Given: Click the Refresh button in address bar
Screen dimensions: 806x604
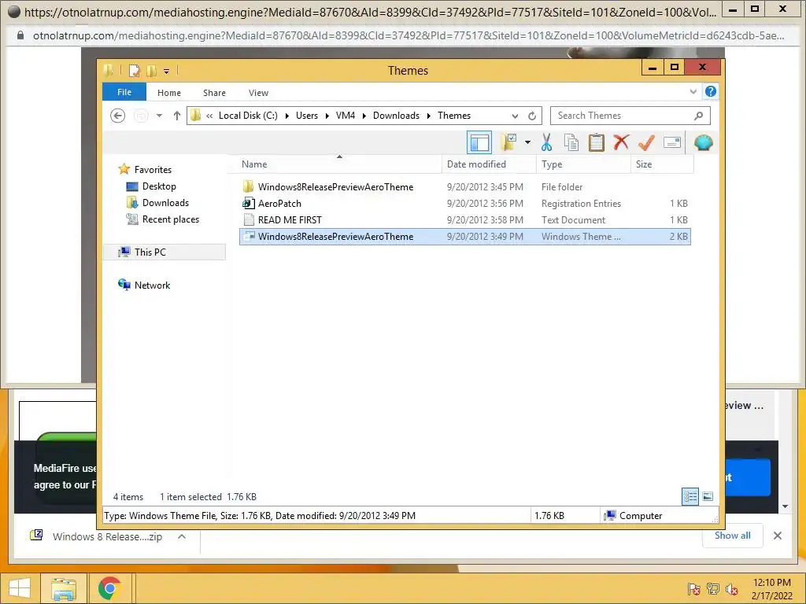Looking at the screenshot, I should 532,116.
